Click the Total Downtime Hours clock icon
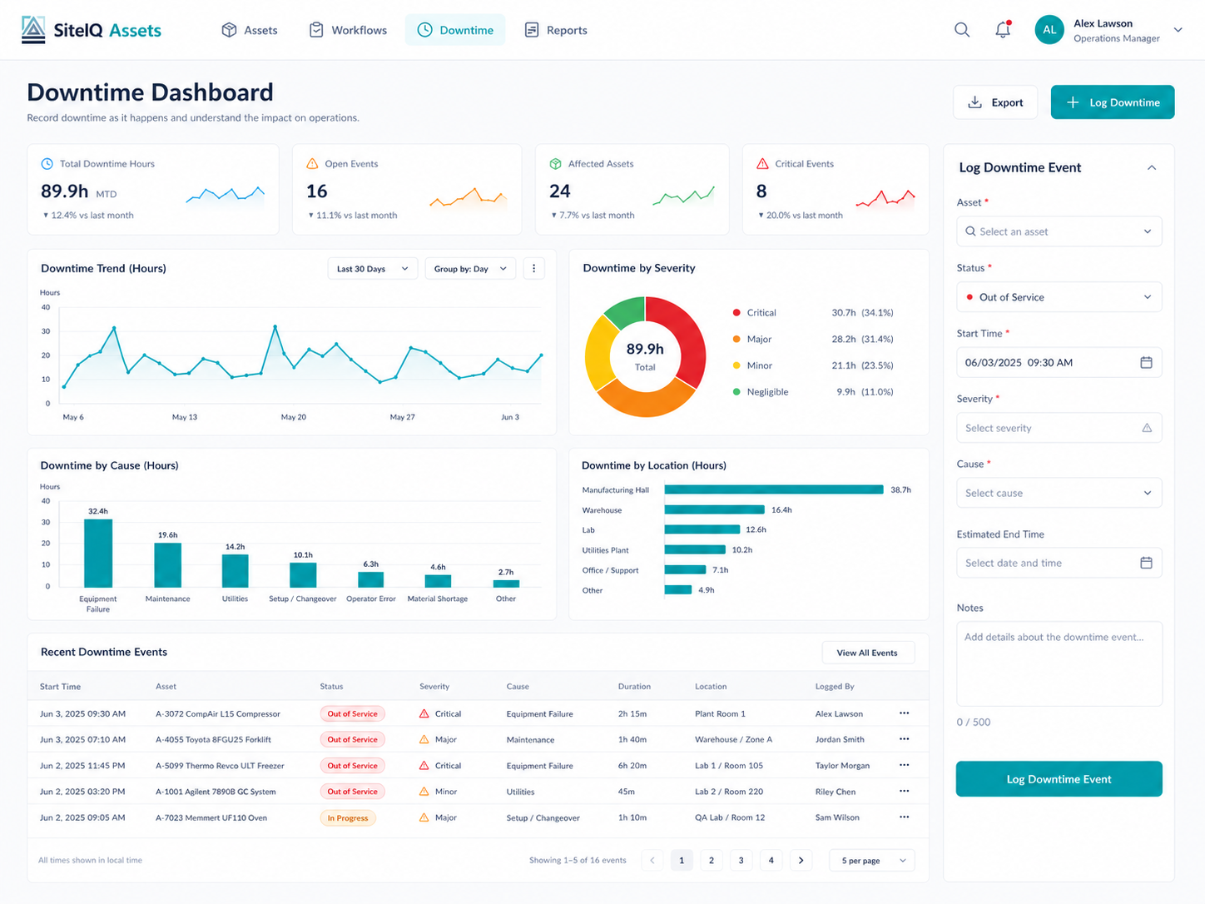The height and width of the screenshot is (904, 1205). click(x=47, y=164)
